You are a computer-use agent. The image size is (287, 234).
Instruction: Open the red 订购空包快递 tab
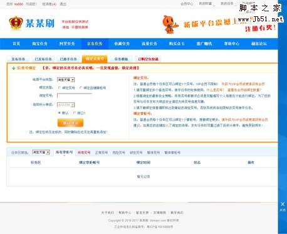[x=148, y=59]
